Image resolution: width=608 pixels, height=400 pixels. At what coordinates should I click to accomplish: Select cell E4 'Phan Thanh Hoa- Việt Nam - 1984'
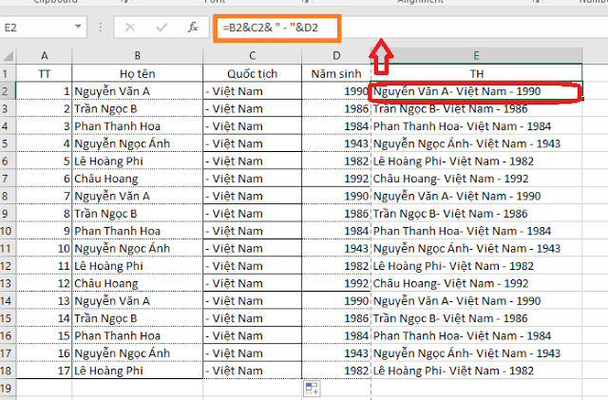coord(477,126)
